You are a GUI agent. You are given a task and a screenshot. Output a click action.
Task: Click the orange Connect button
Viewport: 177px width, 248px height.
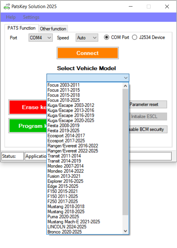88,53
